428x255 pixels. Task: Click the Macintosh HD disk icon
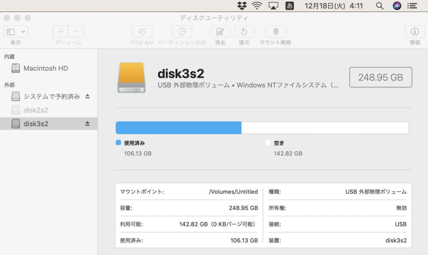(15, 68)
